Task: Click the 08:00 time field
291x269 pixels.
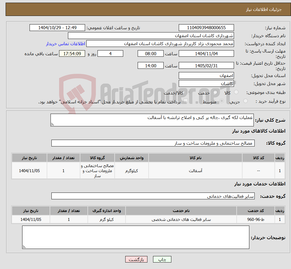Action: 151,53
